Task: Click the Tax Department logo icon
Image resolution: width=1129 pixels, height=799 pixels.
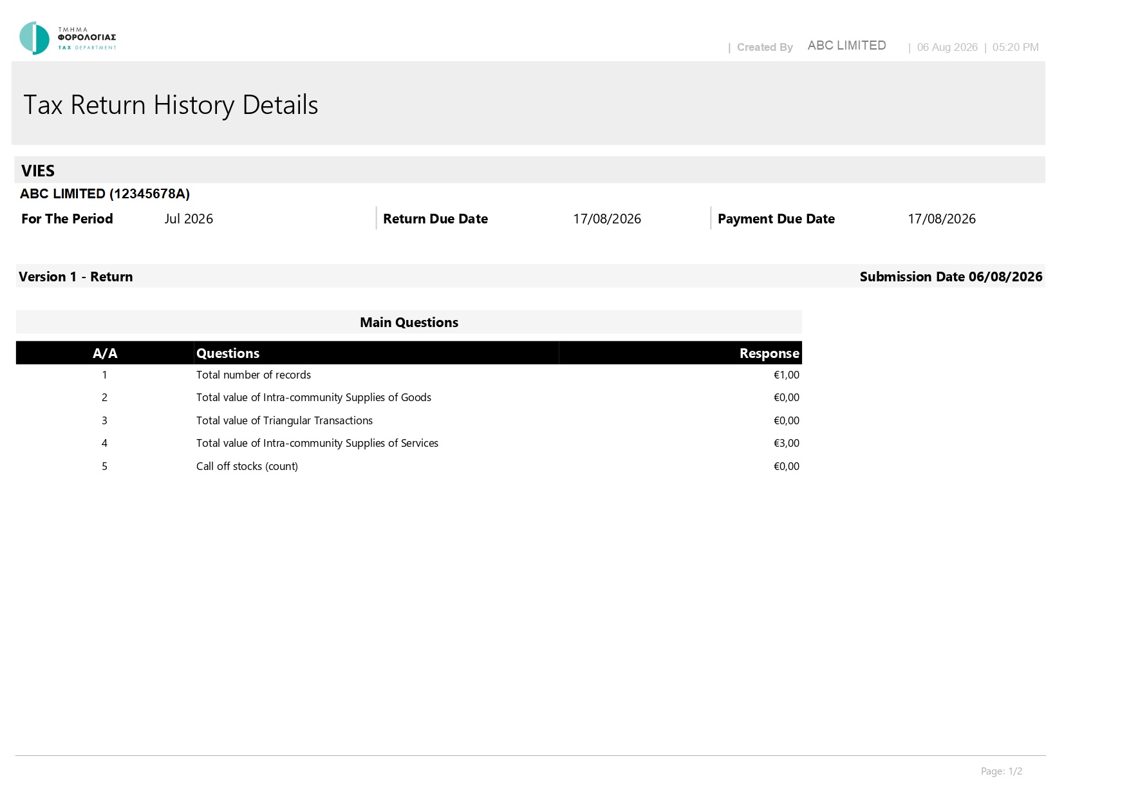Action: [x=34, y=38]
